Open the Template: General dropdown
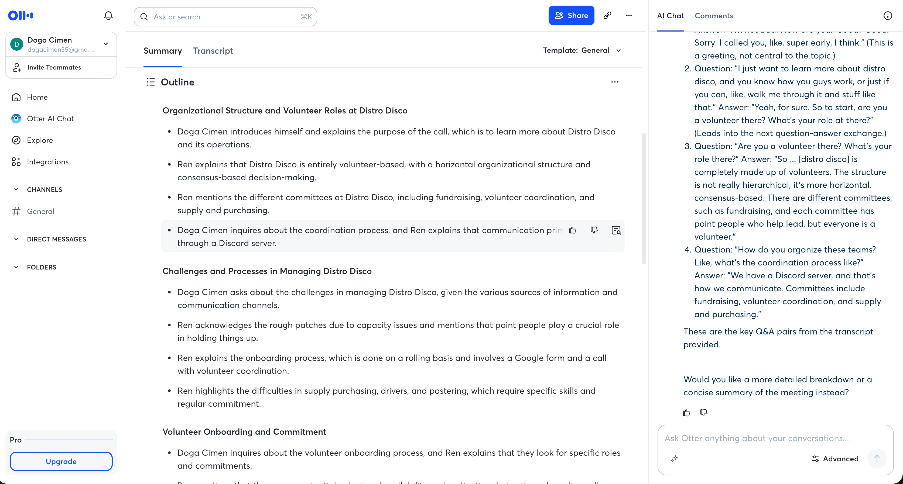 point(582,50)
